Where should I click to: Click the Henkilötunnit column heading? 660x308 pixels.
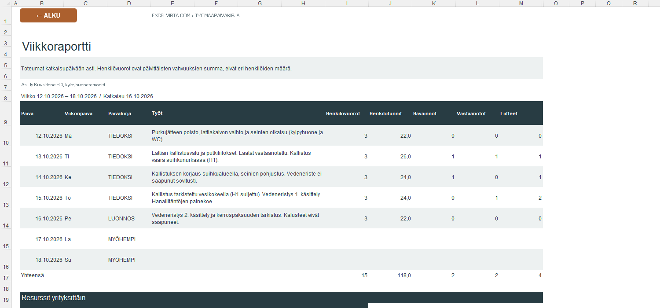click(x=385, y=114)
